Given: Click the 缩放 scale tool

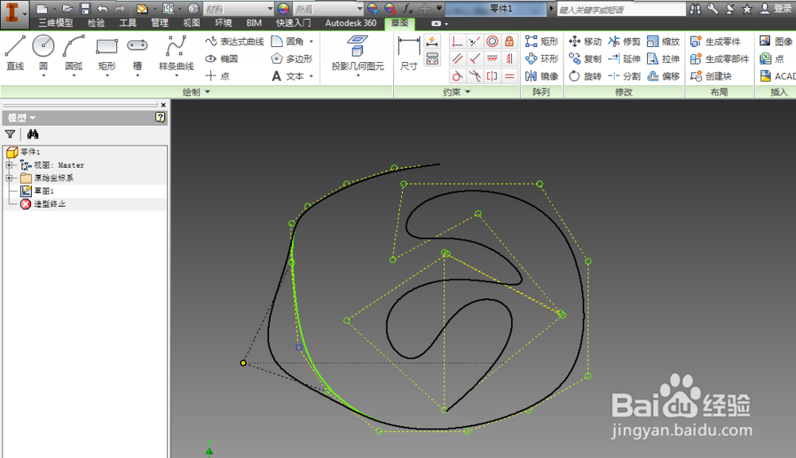Looking at the screenshot, I should (664, 41).
